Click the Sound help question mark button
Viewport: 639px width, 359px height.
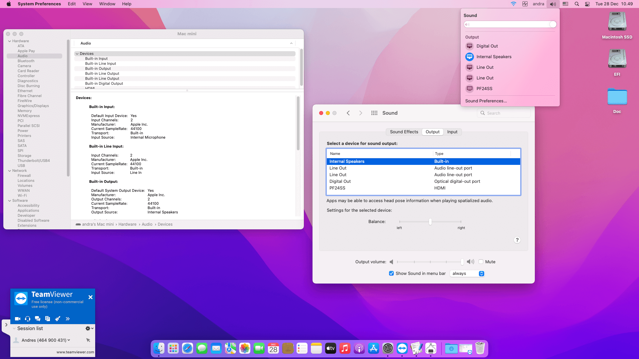click(517, 240)
